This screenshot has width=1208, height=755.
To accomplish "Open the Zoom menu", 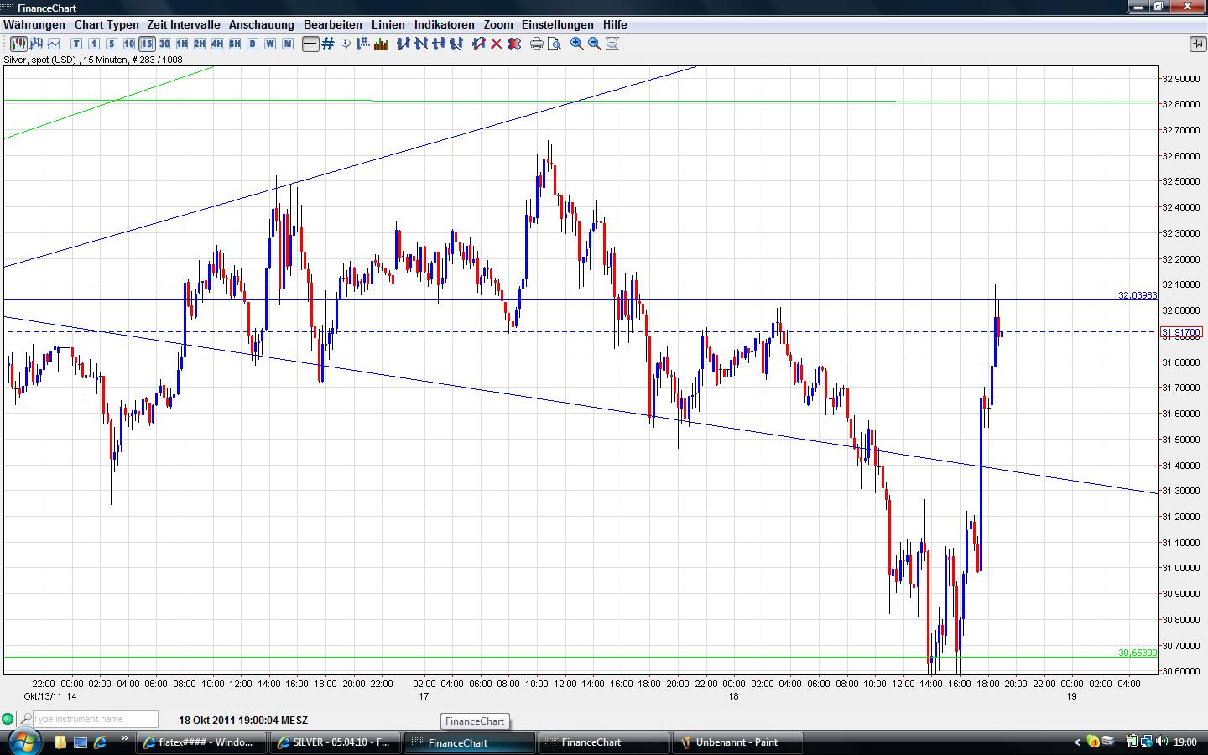I will 498,24.
